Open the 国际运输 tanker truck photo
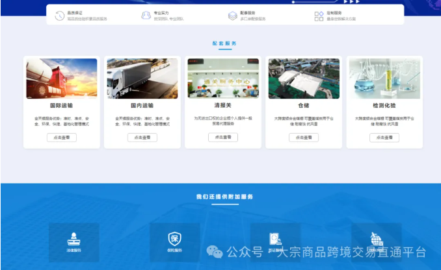 tap(62, 79)
